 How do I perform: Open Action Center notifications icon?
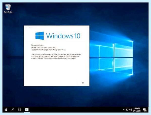[x=145, y=110]
